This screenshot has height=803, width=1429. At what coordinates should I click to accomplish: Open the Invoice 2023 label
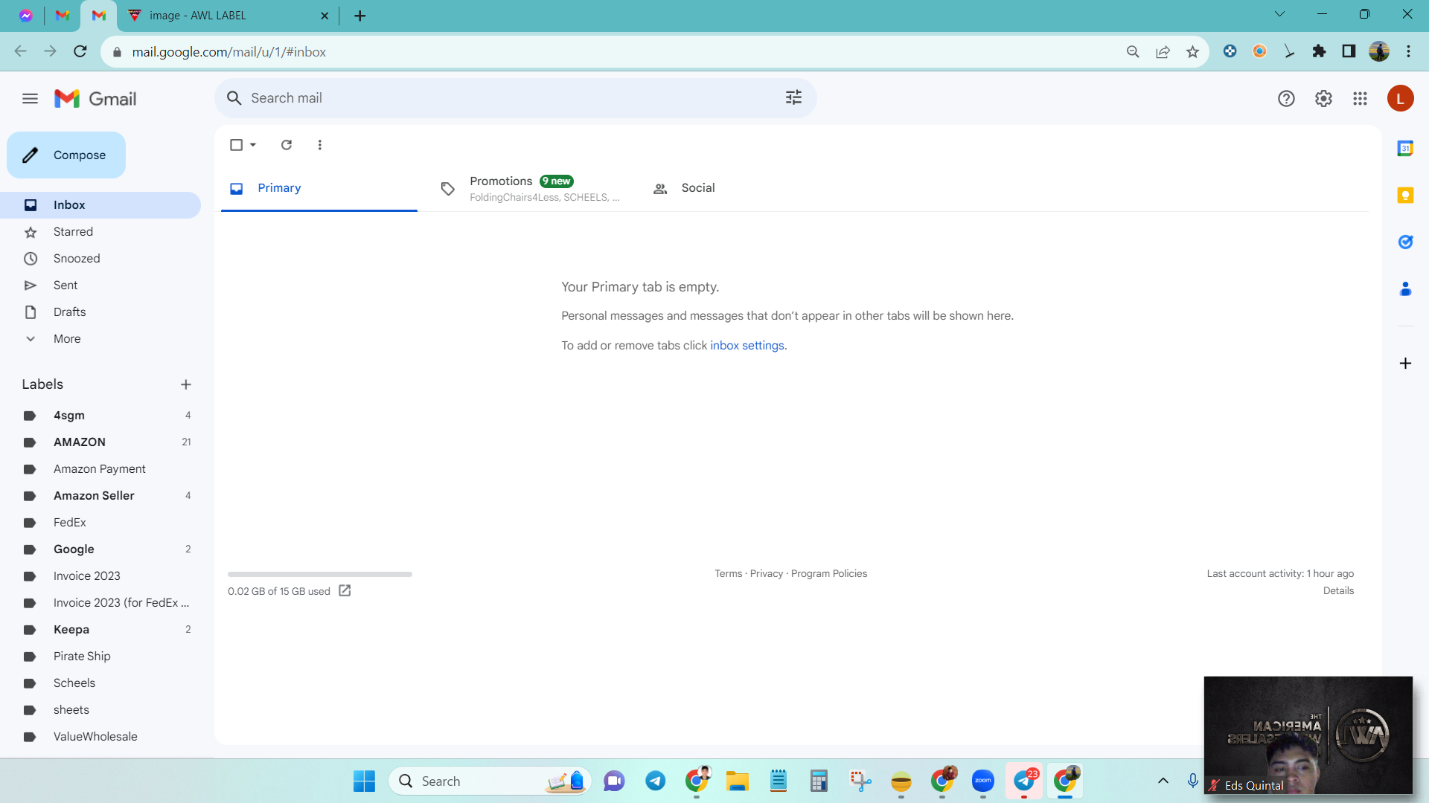(x=100, y=576)
